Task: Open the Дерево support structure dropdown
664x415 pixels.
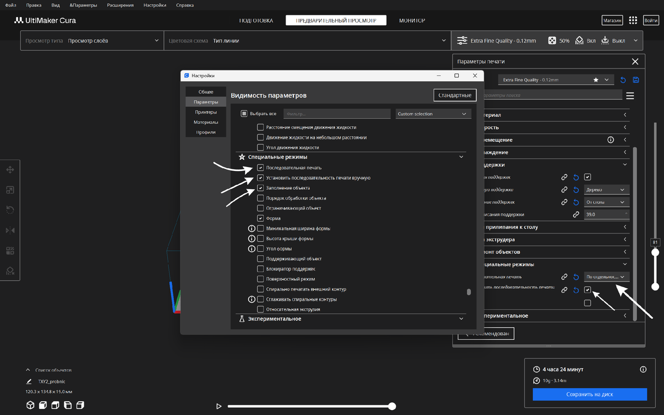Action: click(x=607, y=190)
